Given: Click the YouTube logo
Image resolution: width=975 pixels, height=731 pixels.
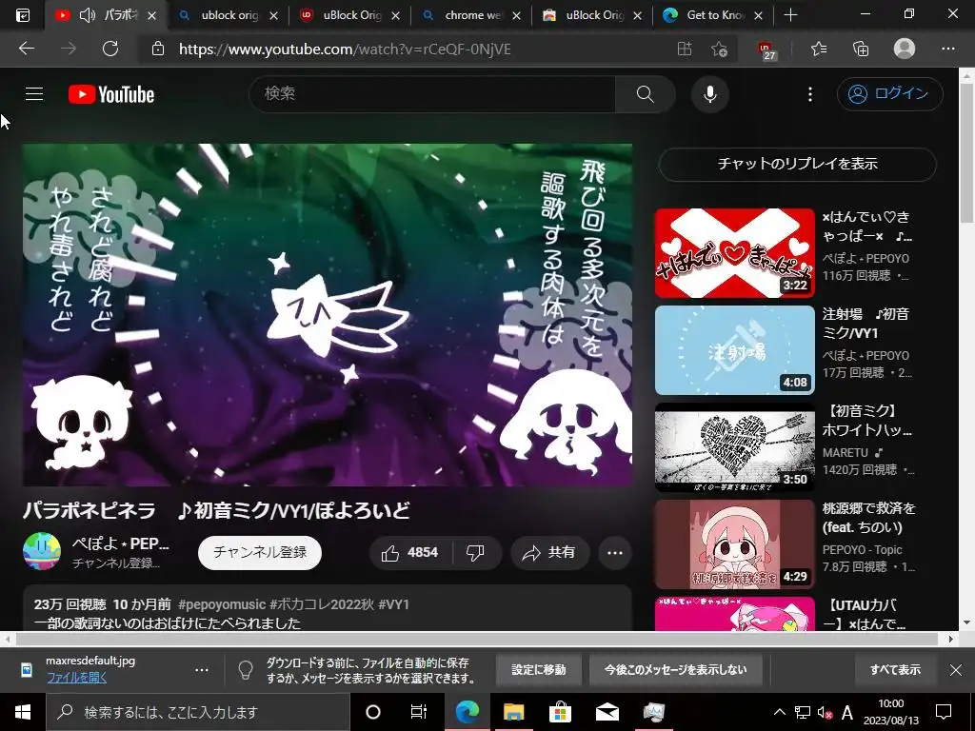Looking at the screenshot, I should pos(111,94).
